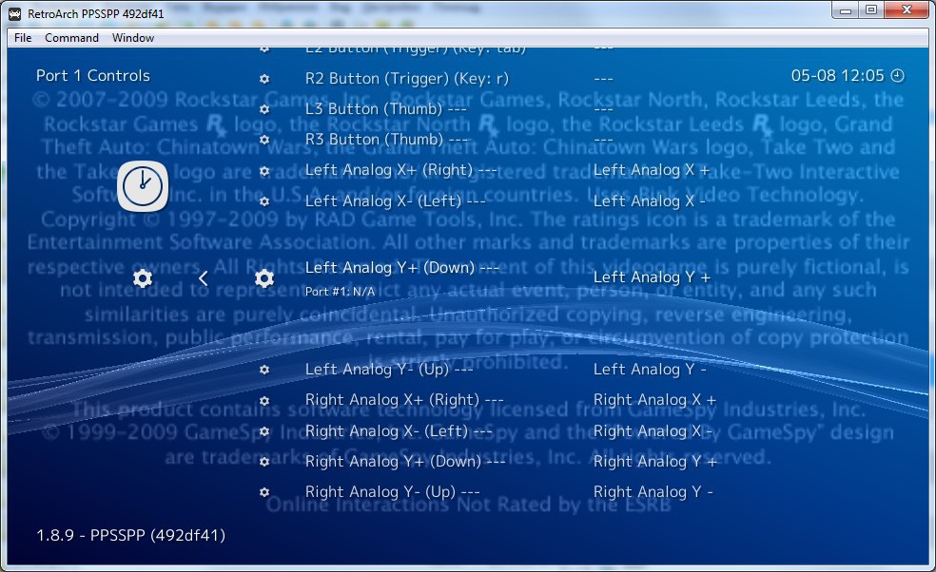Maximize the RetroArch window
Viewport: 936px width, 572px height.
pyautogui.click(x=871, y=10)
